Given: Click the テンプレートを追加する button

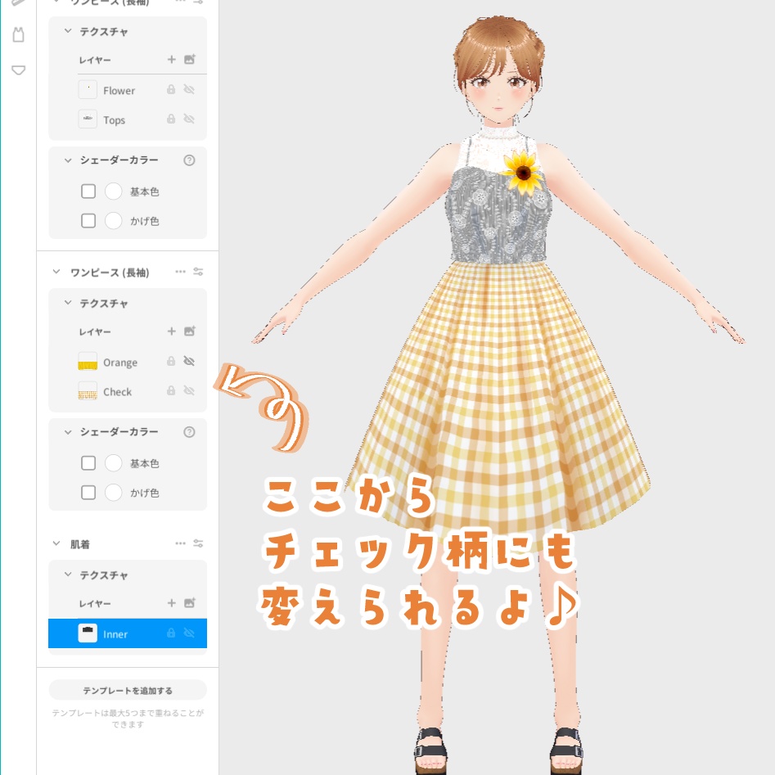Looking at the screenshot, I should pos(128,689).
